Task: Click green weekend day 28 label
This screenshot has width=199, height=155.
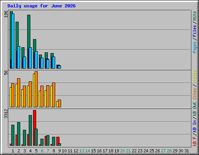Action: click(169, 151)
